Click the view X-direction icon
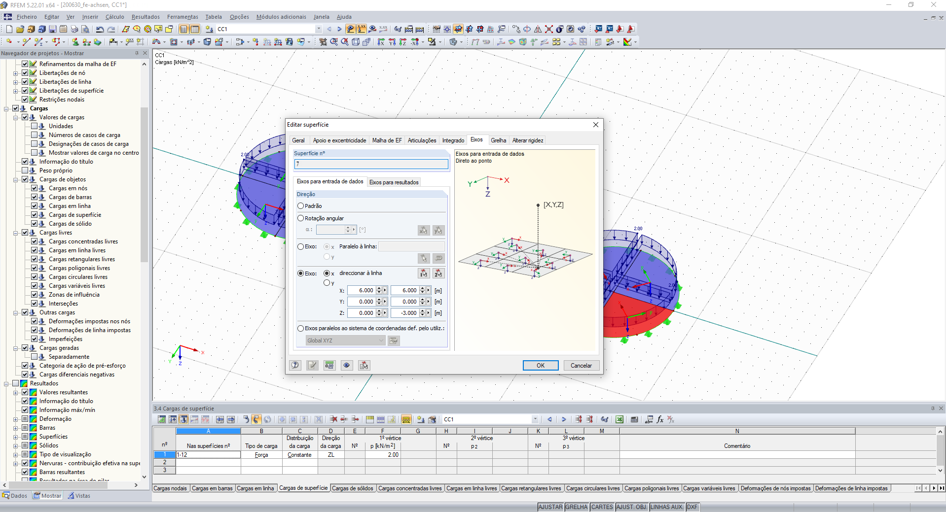 click(x=381, y=42)
